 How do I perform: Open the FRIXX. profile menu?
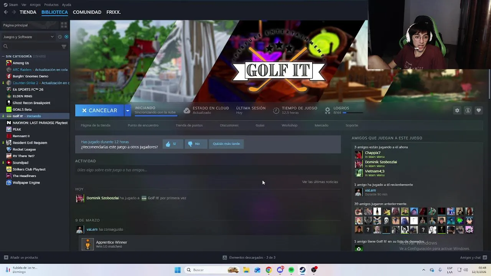114,12
